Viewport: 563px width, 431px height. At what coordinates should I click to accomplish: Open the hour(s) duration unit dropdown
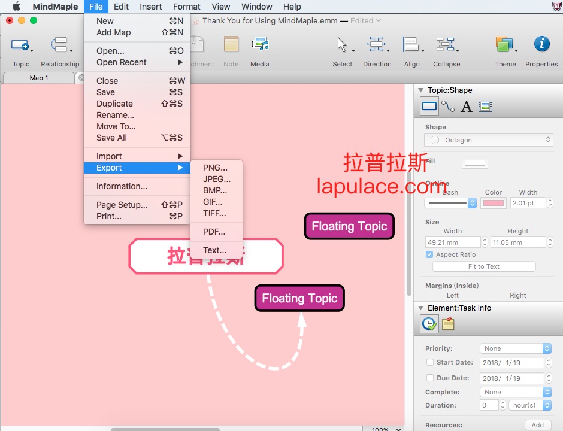529,405
